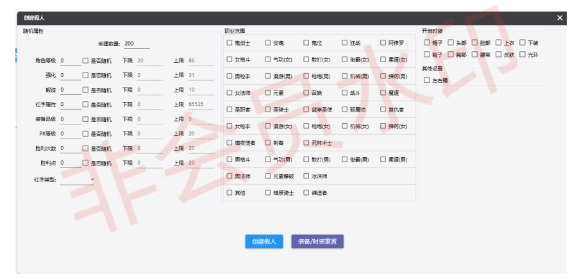Enable the 光环 fashion checkbox
586x279 pixels.
(x=523, y=55)
